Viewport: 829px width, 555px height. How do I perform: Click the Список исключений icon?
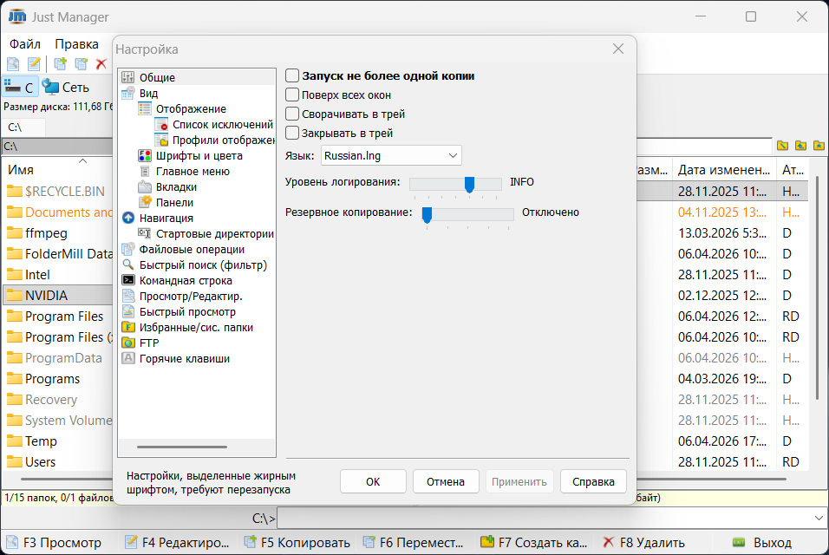(x=160, y=124)
